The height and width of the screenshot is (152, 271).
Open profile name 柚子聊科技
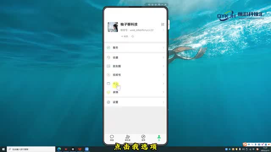coord(129,24)
